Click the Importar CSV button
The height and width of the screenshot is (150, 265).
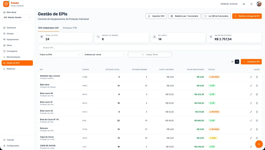pos(156,16)
